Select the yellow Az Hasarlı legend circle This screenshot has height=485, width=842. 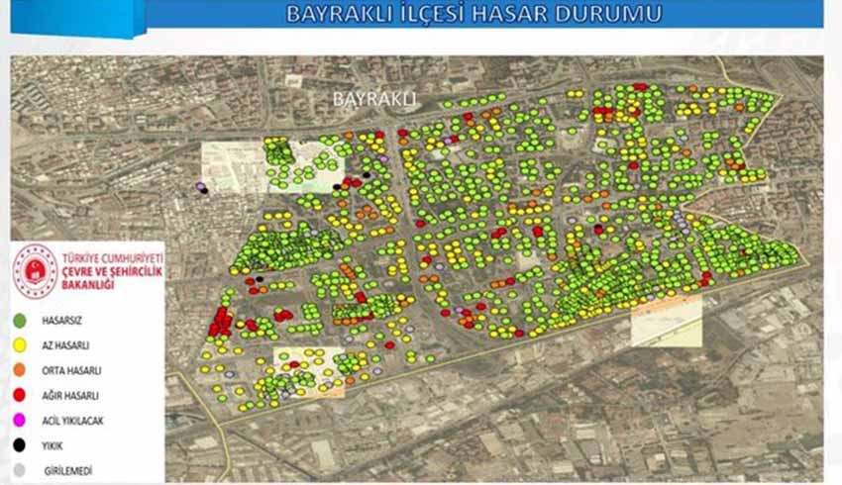pos(20,346)
